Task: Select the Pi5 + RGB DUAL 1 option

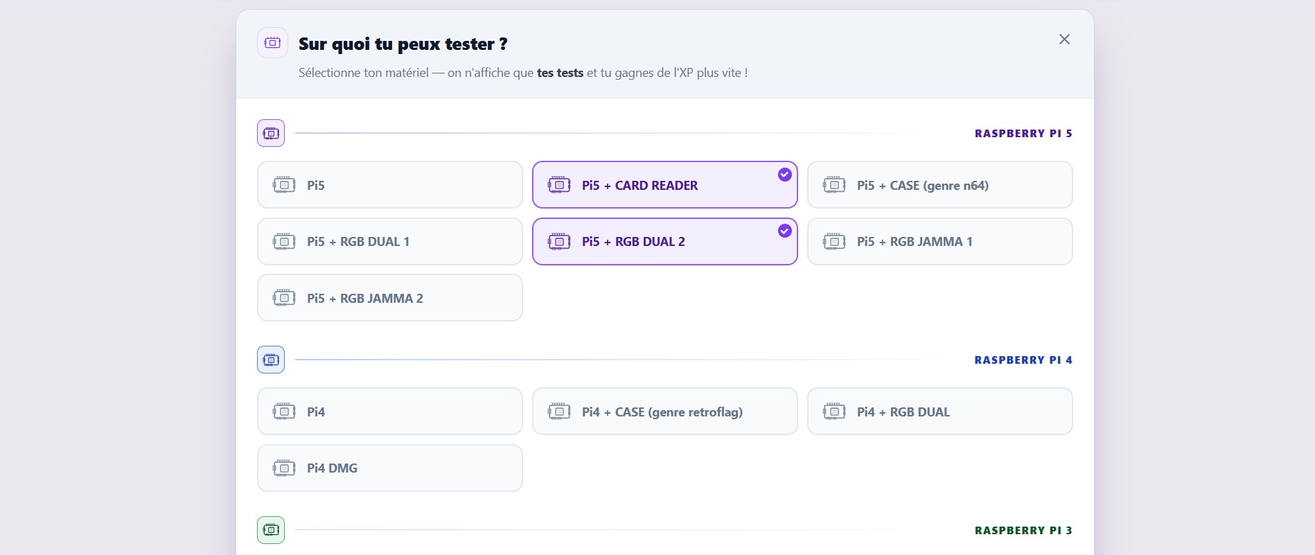Action: pyautogui.click(x=389, y=242)
